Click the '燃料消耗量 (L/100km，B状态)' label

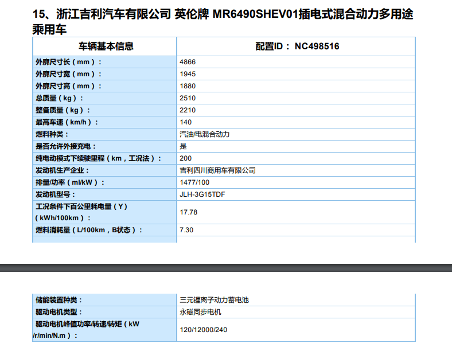point(89,230)
